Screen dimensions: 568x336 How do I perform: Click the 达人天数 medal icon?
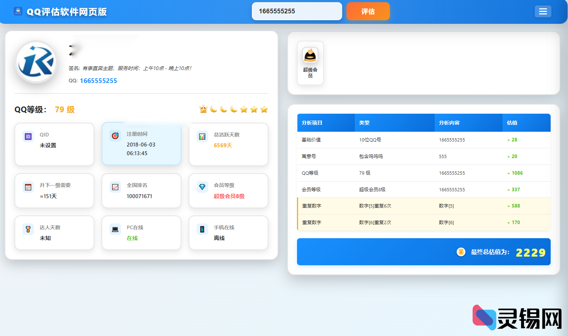tap(28, 229)
